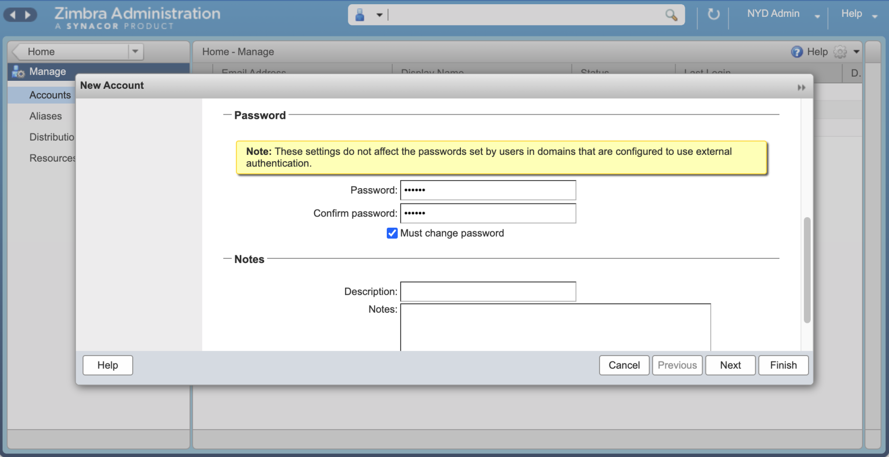Open the top-bar Help dropdown menu

point(859,14)
